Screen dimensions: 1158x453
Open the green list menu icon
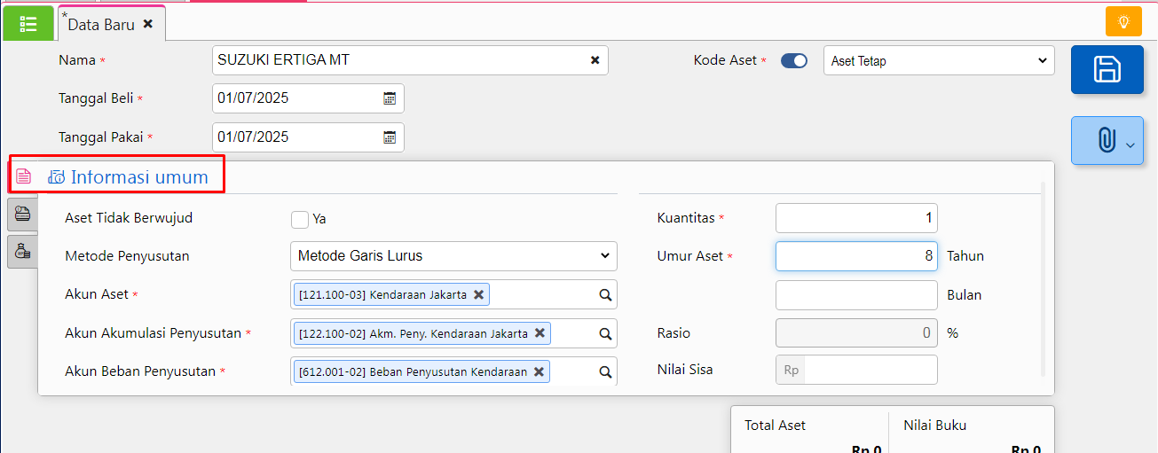point(28,23)
